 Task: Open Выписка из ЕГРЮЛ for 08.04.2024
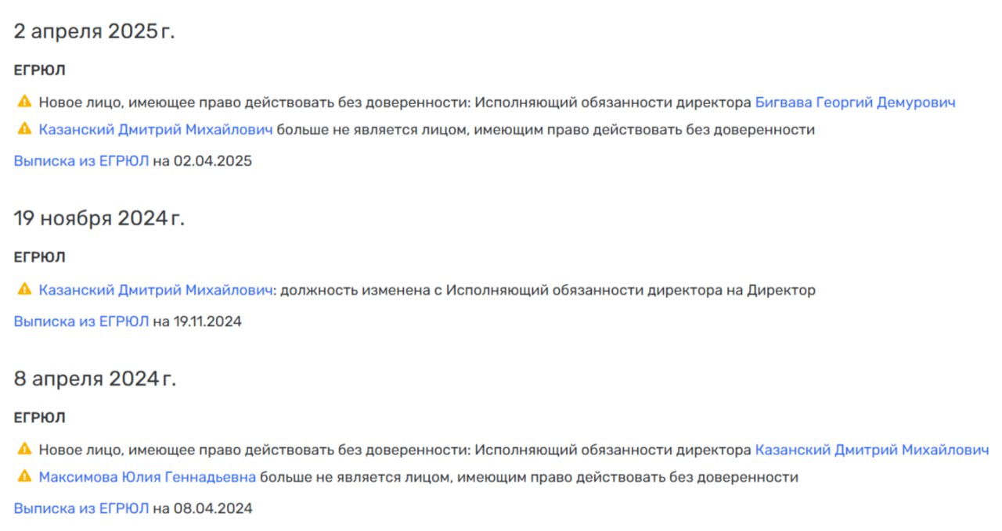81,508
